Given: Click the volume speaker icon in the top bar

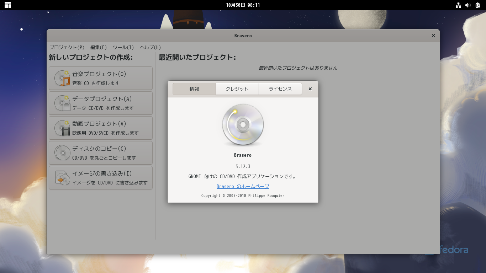Looking at the screenshot, I should coord(468,5).
